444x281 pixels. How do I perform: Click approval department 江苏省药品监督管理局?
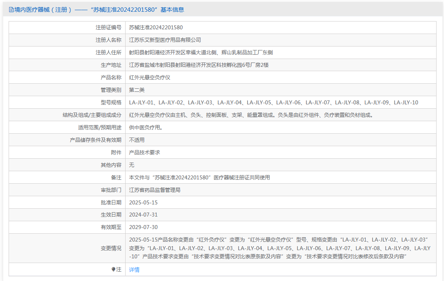(x=155, y=190)
